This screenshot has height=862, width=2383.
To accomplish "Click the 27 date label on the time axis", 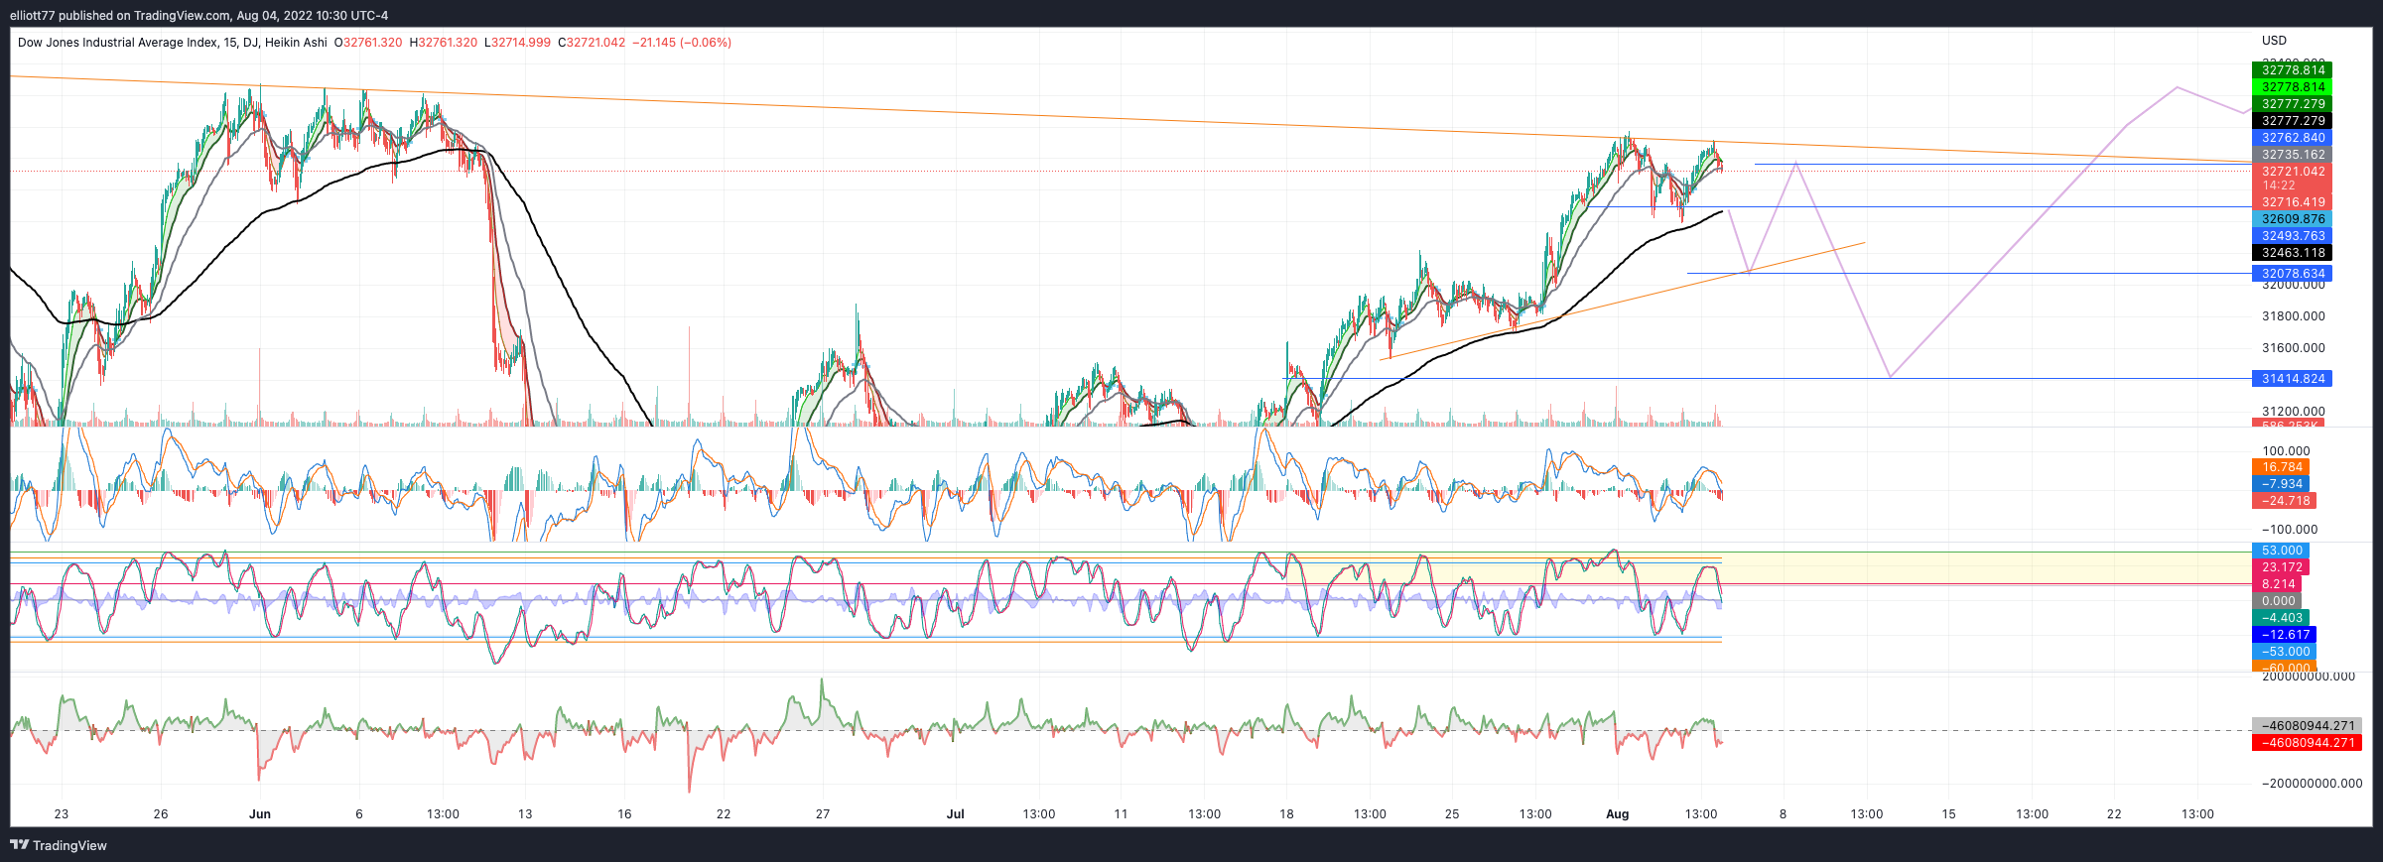I will point(823,814).
